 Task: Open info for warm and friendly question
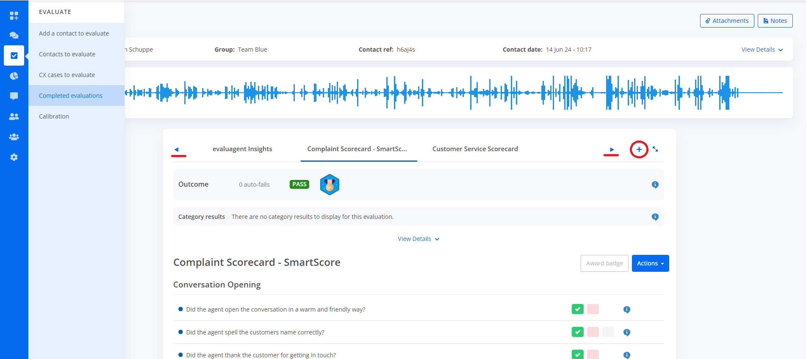pos(627,309)
